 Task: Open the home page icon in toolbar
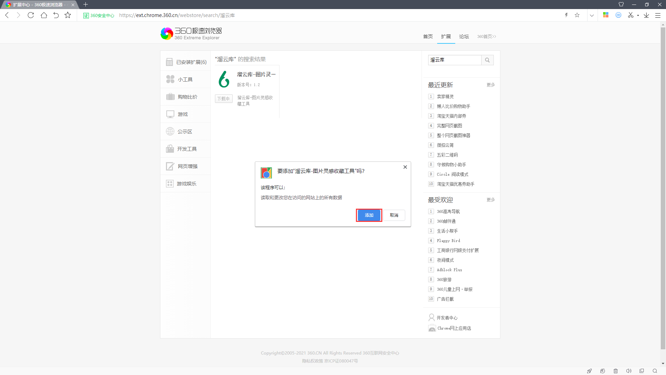[44, 15]
